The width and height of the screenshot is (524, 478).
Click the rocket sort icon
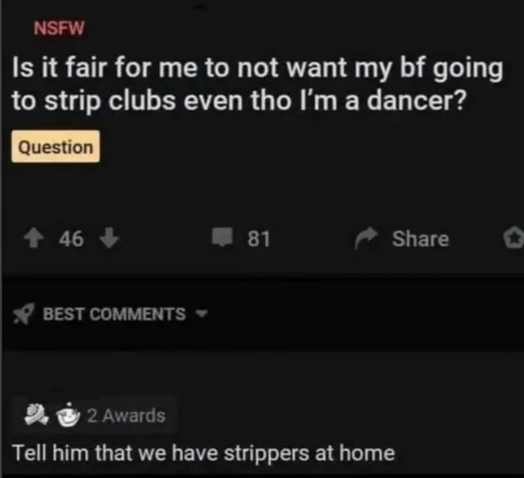[x=23, y=313]
